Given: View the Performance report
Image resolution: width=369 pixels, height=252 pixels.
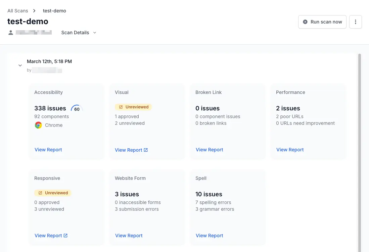Looking at the screenshot, I should pyautogui.click(x=290, y=150).
